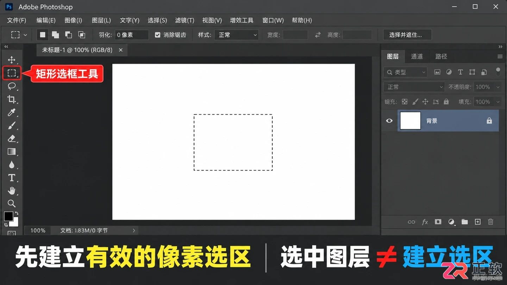
Task: Toggle lock all for the layer
Action: tap(446, 102)
